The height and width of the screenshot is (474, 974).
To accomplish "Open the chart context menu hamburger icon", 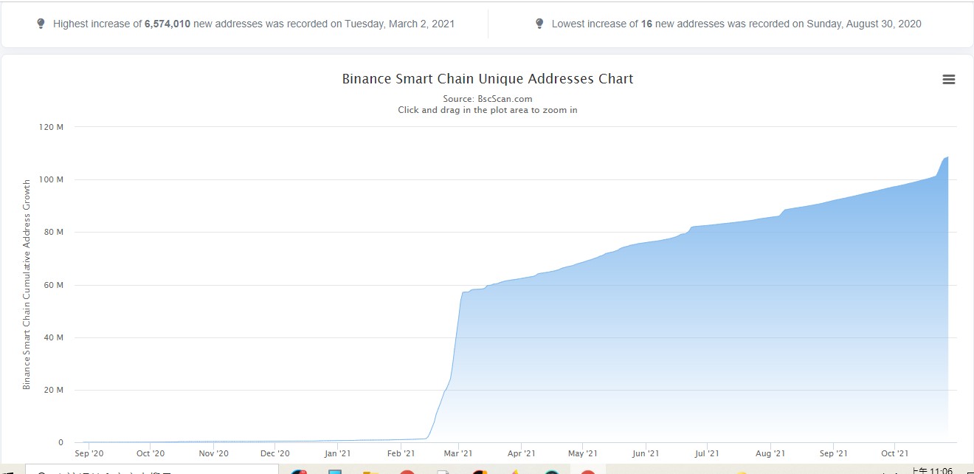I will [x=949, y=80].
